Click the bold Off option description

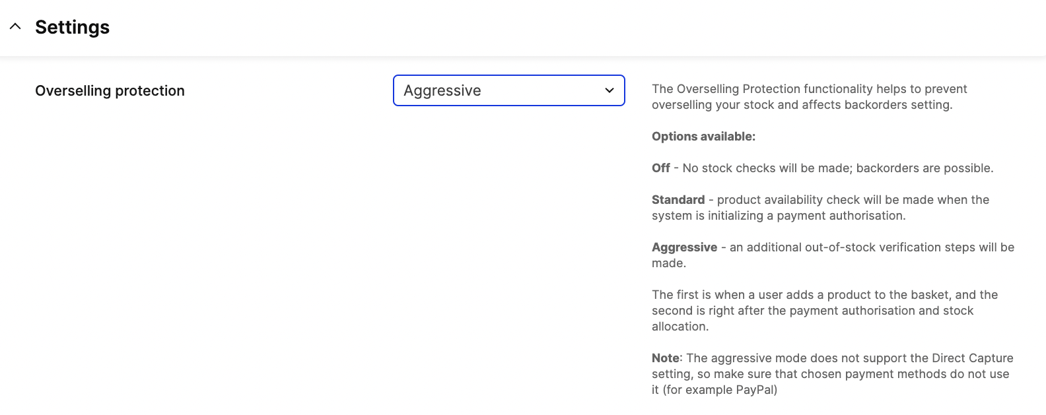(x=660, y=168)
